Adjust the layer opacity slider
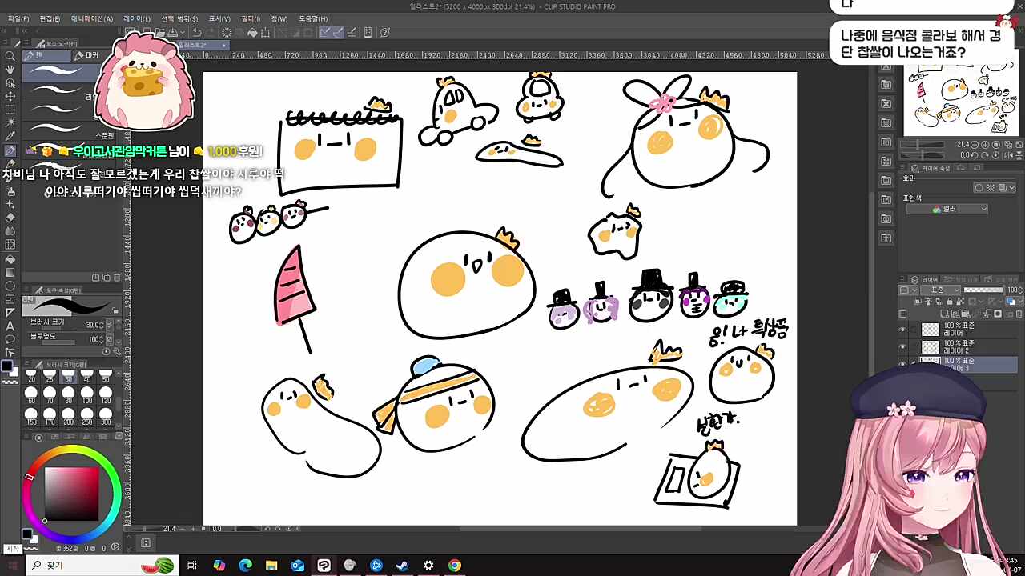 tap(984, 290)
